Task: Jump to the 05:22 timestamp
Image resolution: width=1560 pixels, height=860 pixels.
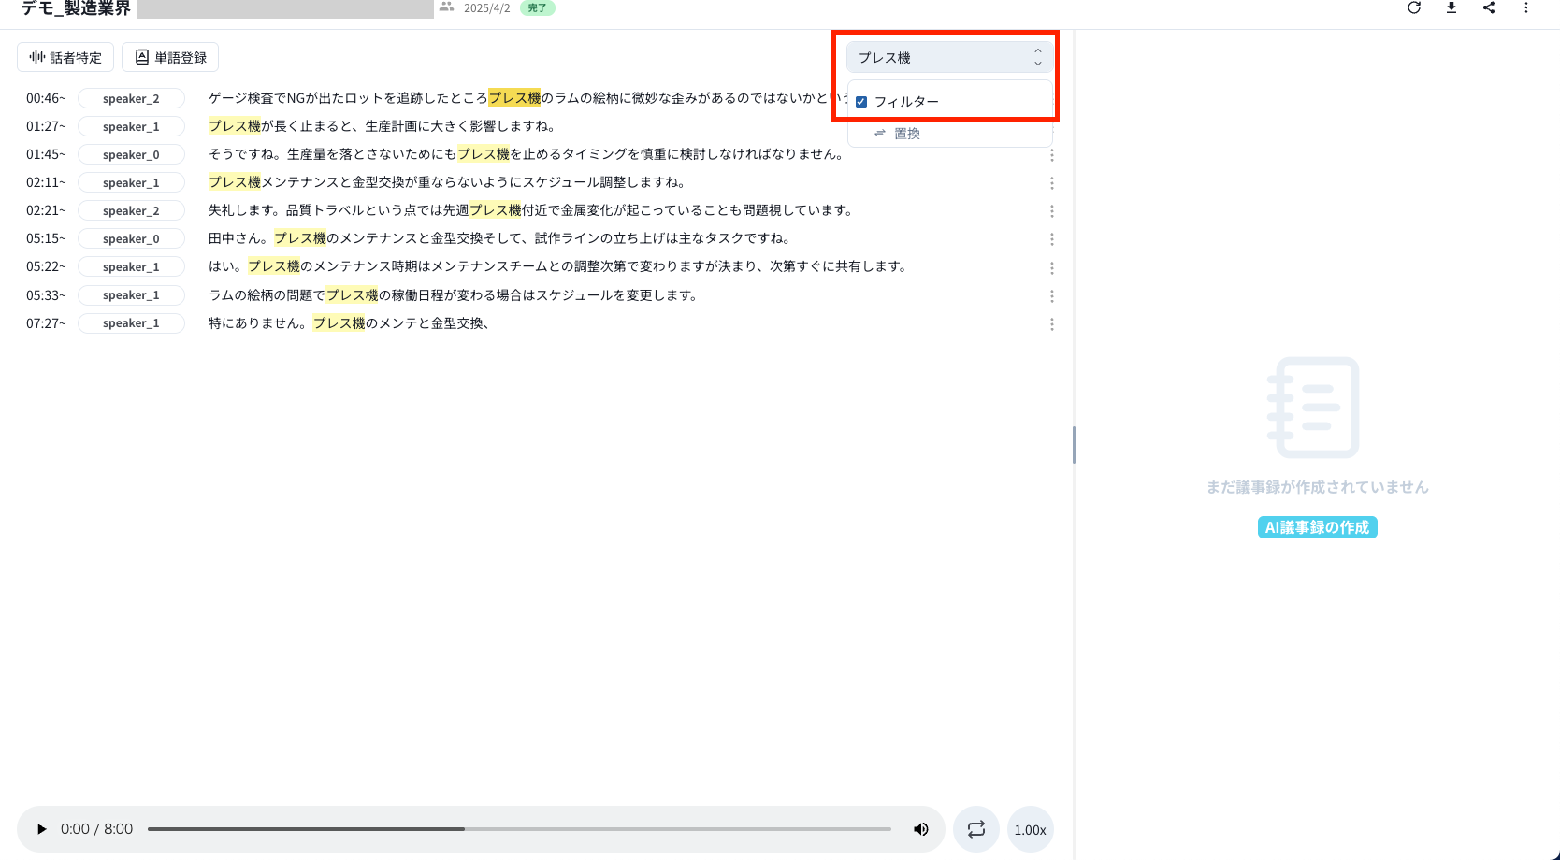Action: pyautogui.click(x=46, y=267)
